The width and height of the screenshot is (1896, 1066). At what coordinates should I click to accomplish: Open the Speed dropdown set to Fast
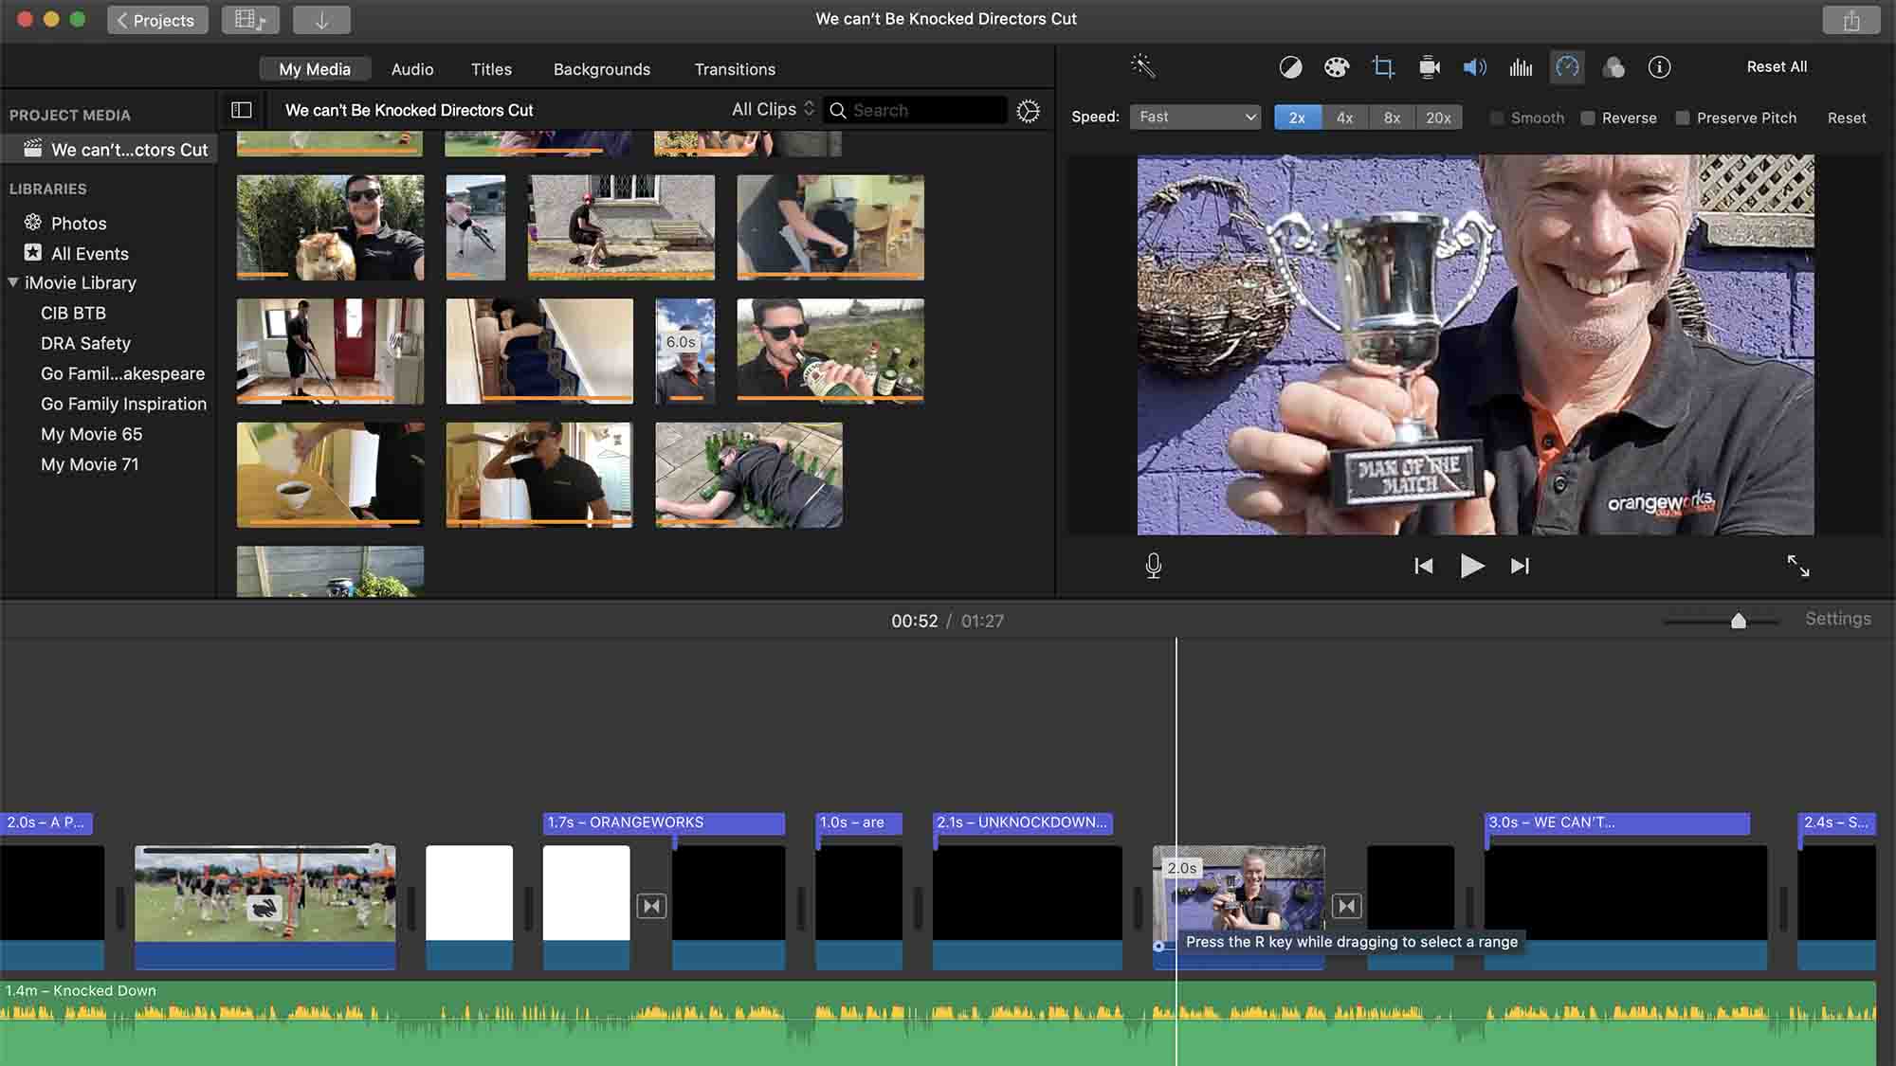click(1194, 117)
